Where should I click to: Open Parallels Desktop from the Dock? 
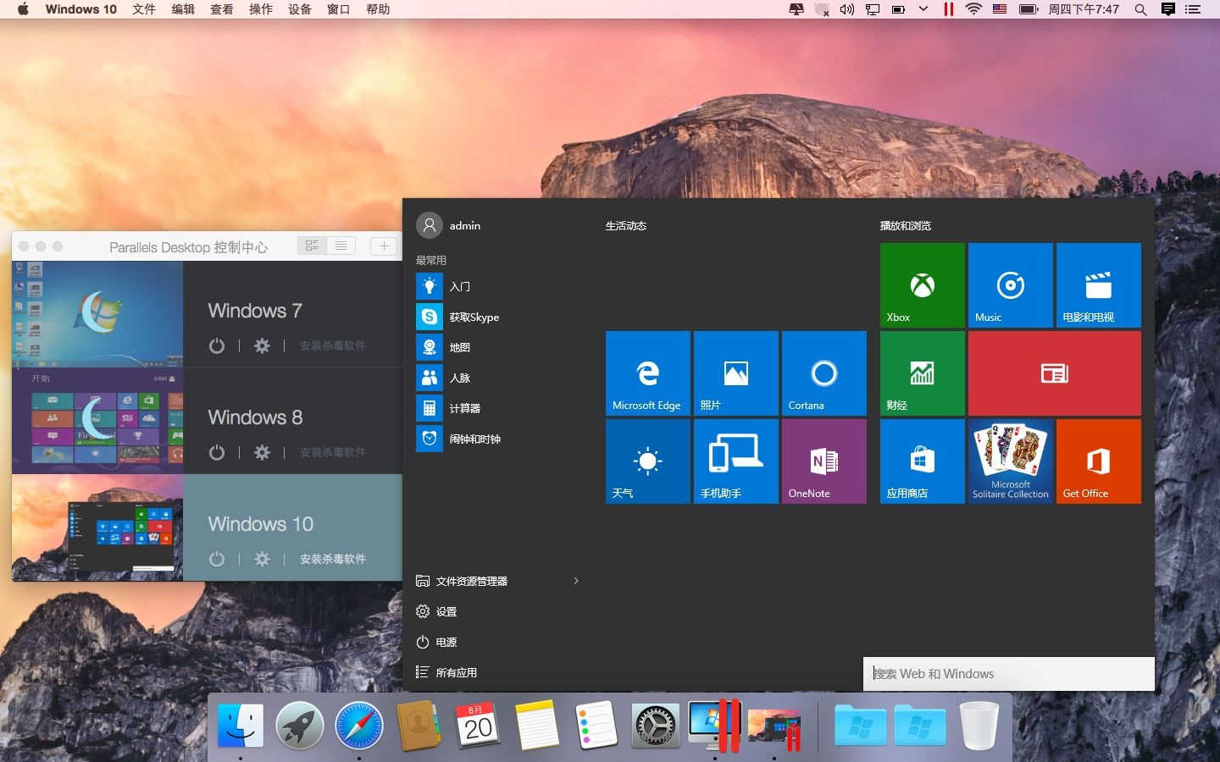[x=716, y=726]
